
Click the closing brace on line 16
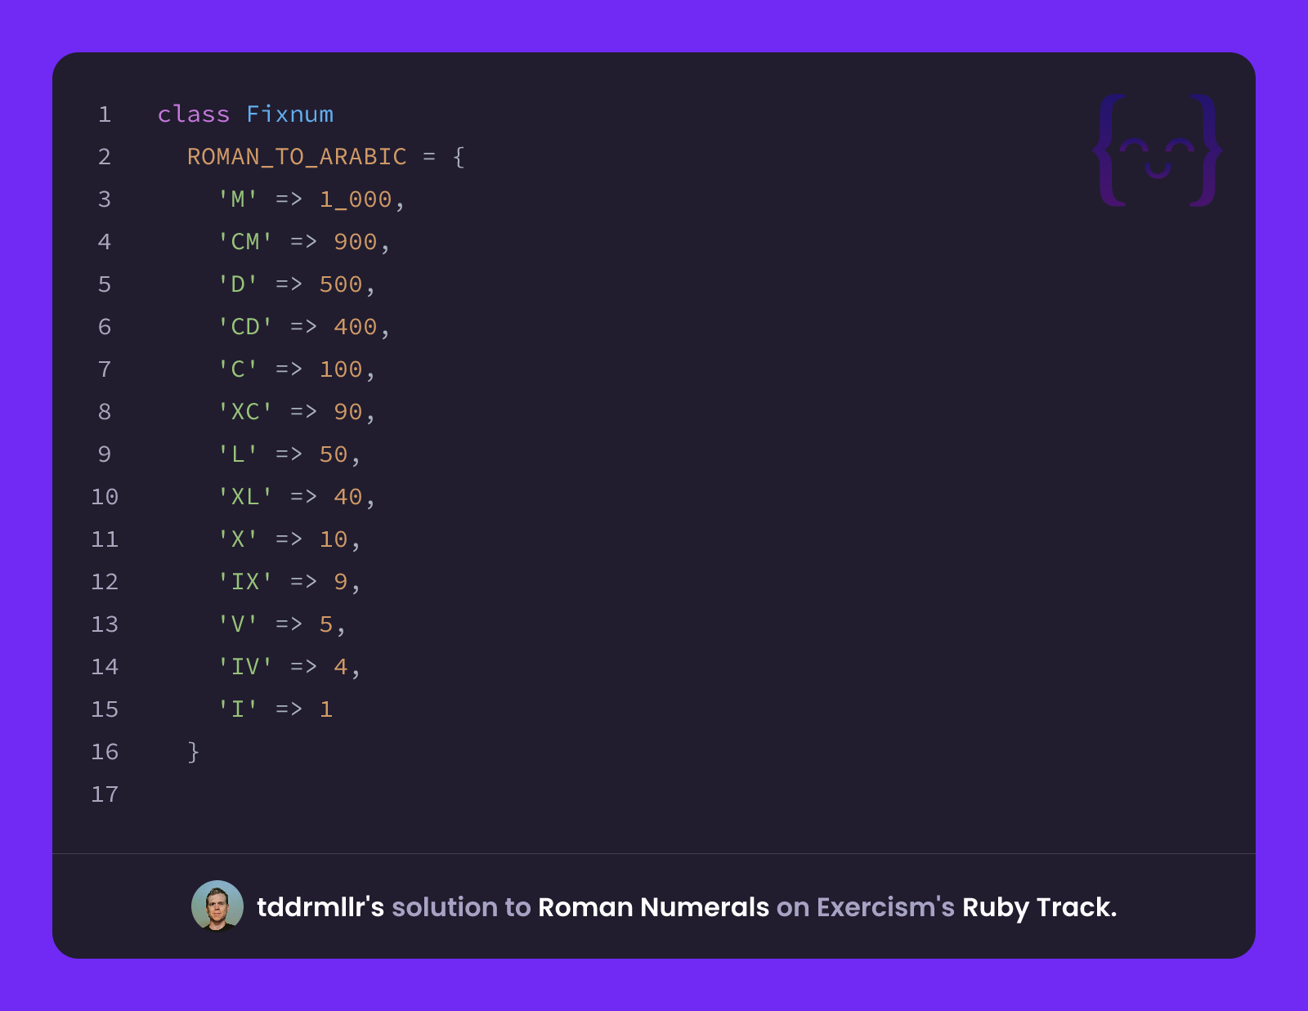click(x=194, y=752)
